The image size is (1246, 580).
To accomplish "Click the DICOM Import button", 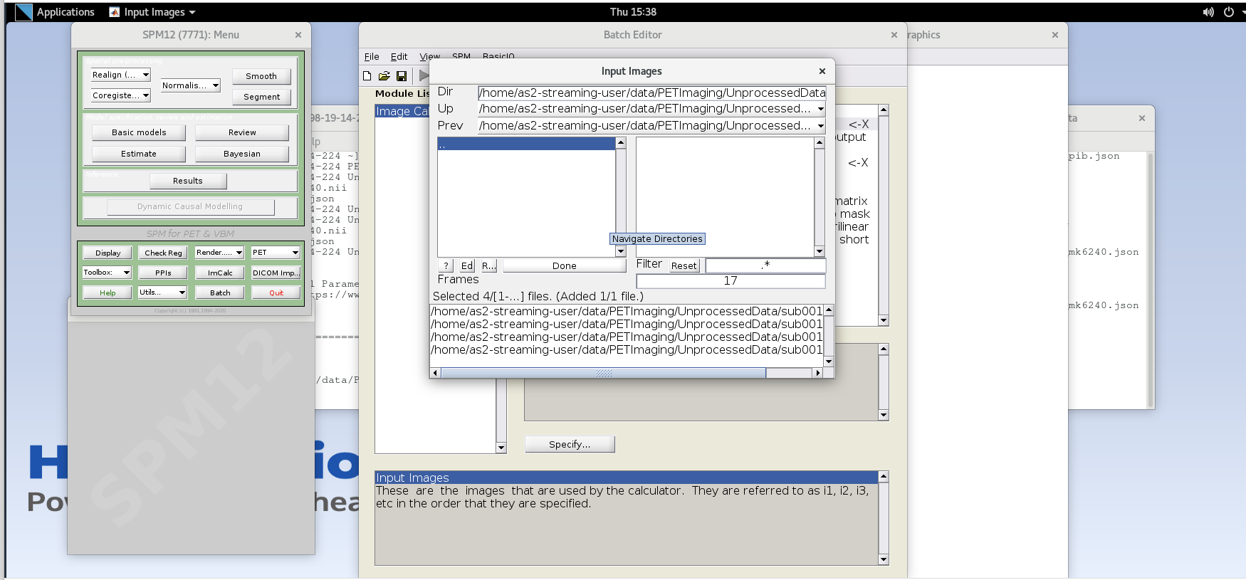I will pyautogui.click(x=276, y=273).
